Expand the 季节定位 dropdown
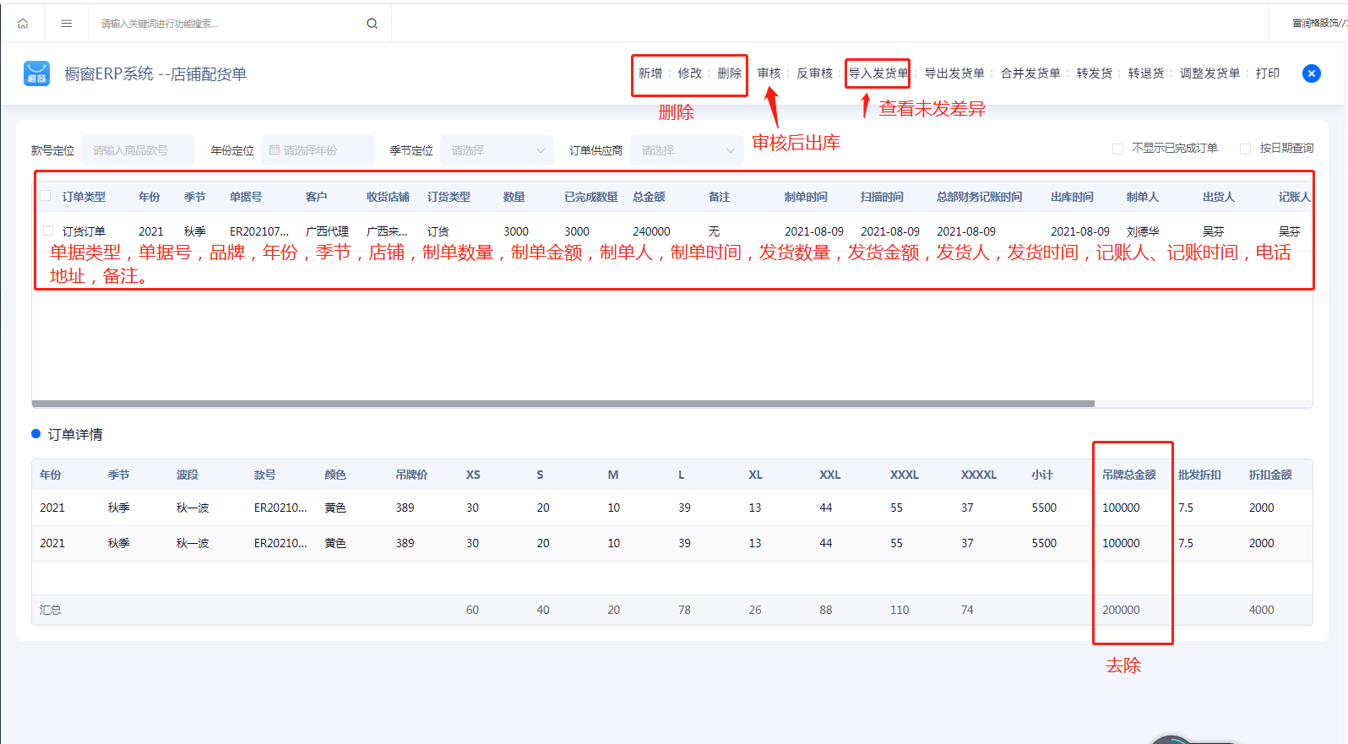This screenshot has height=744, width=1348. [497, 150]
